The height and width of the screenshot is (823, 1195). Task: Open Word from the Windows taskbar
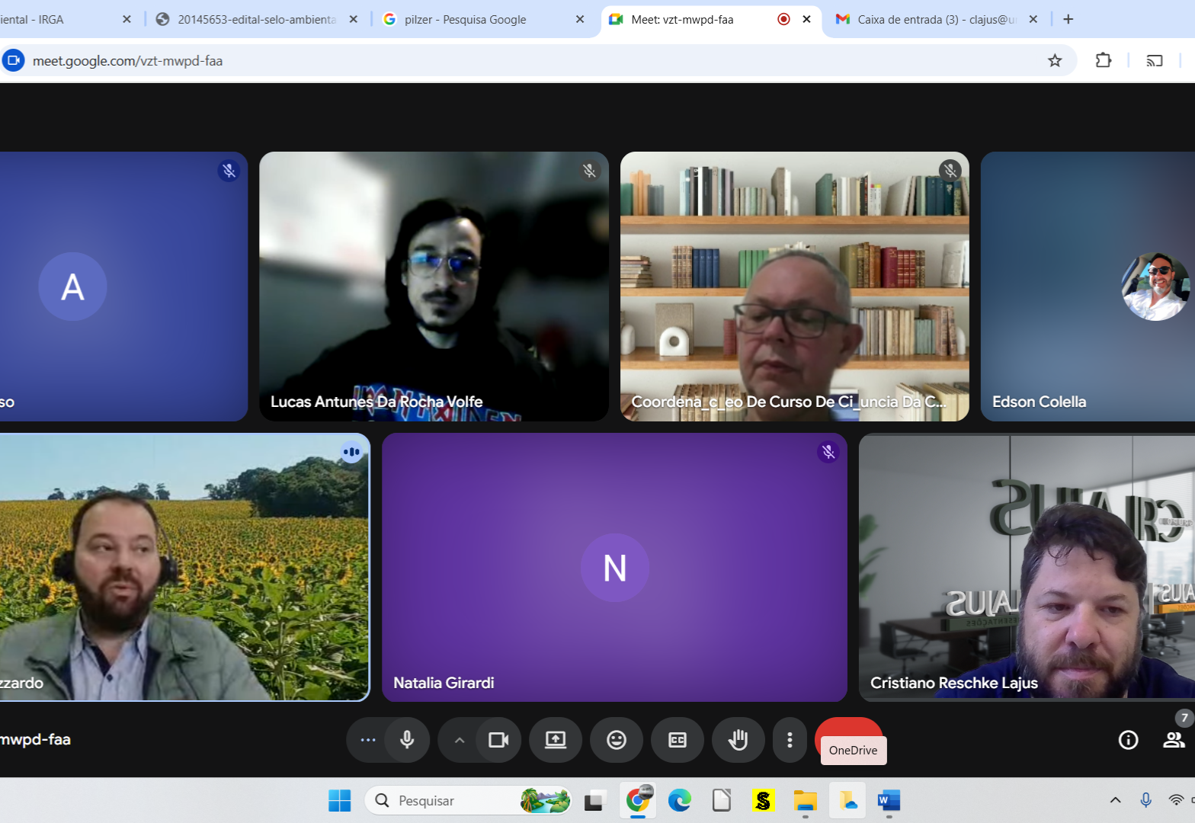[889, 801]
